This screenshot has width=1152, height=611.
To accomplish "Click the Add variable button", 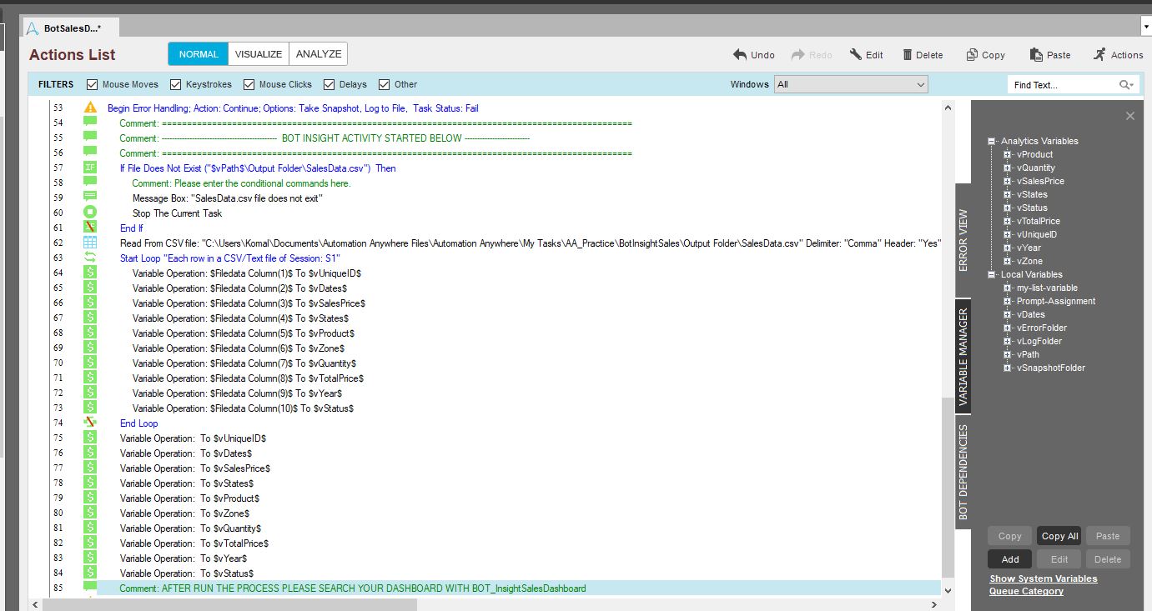I will (1010, 559).
